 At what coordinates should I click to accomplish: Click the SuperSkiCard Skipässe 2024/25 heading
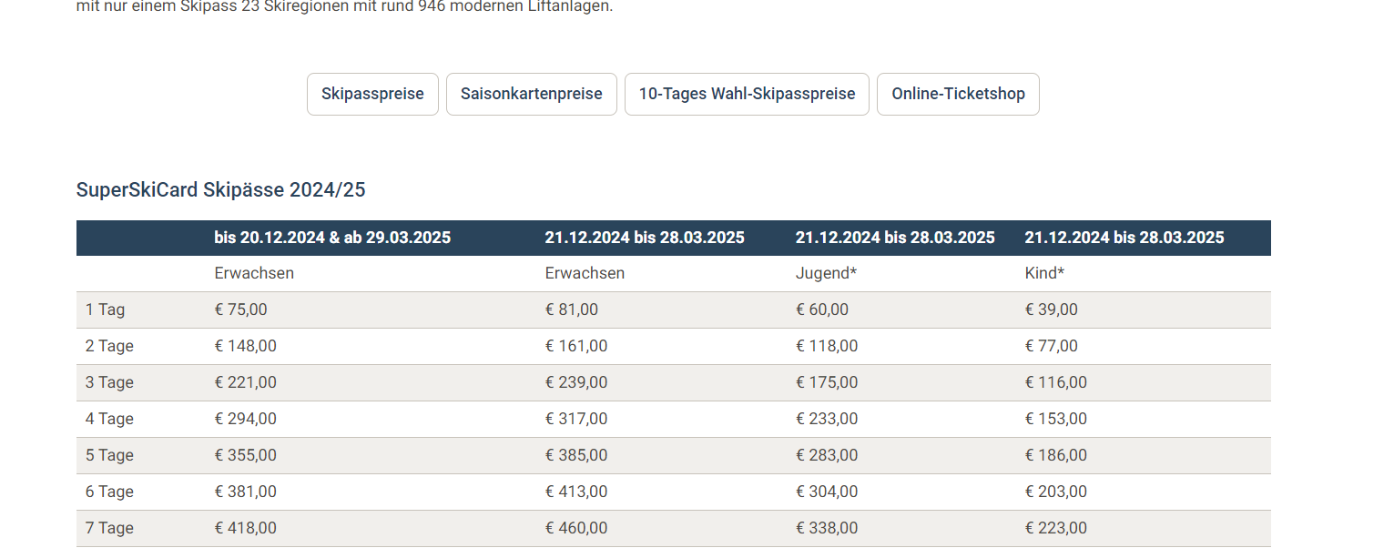221,189
